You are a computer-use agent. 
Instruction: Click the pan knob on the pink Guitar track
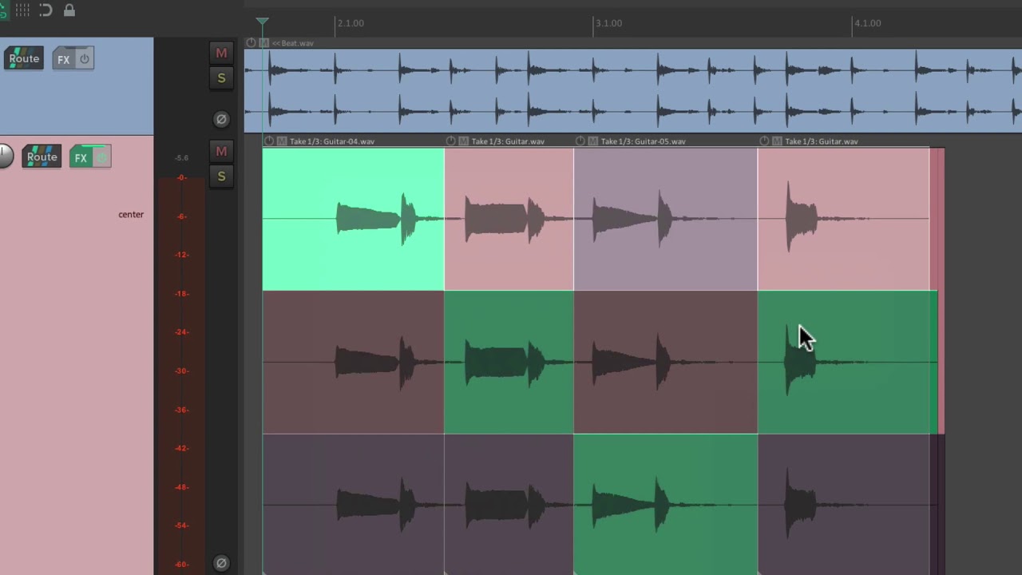pos(5,156)
